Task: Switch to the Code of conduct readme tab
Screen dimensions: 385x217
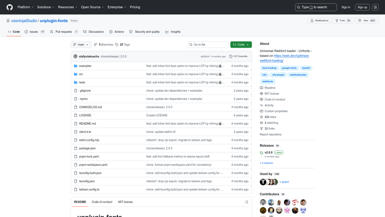Action: [102, 202]
